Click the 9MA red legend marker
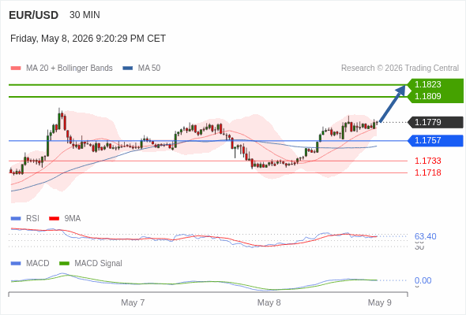Image resolution: width=466 pixels, height=315 pixels. click(54, 219)
